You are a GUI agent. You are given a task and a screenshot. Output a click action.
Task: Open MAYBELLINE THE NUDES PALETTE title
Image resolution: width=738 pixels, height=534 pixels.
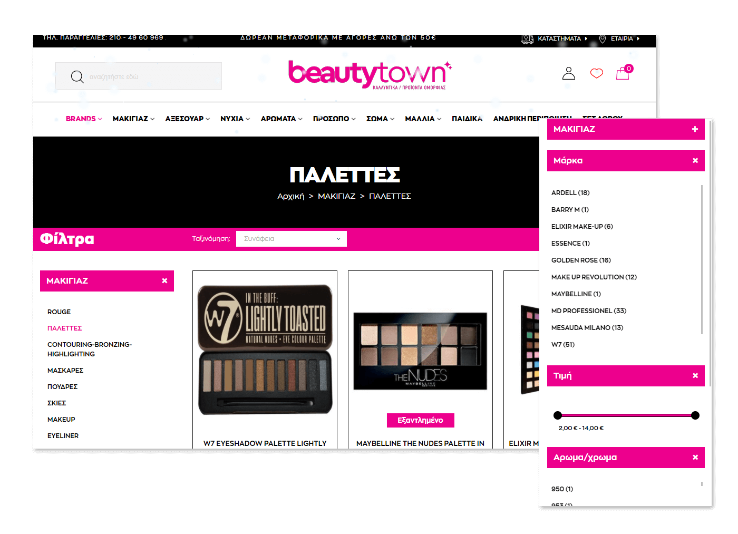click(x=420, y=444)
